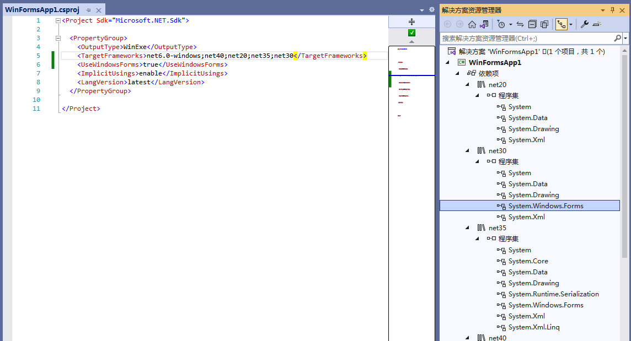Pin the WinFormsApp1.csproj editor tab
The width and height of the screenshot is (631, 341).
[88, 9]
